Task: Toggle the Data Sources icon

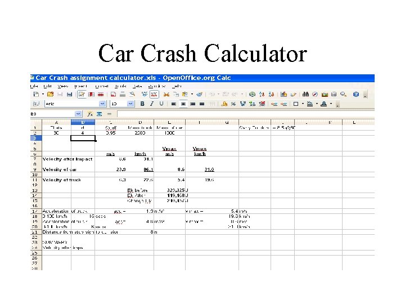Action: pyautogui.click(x=334, y=95)
